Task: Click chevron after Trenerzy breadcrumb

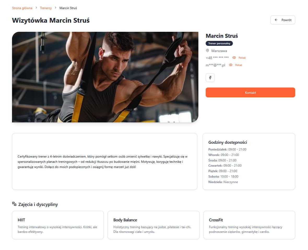Action: click(x=56, y=8)
